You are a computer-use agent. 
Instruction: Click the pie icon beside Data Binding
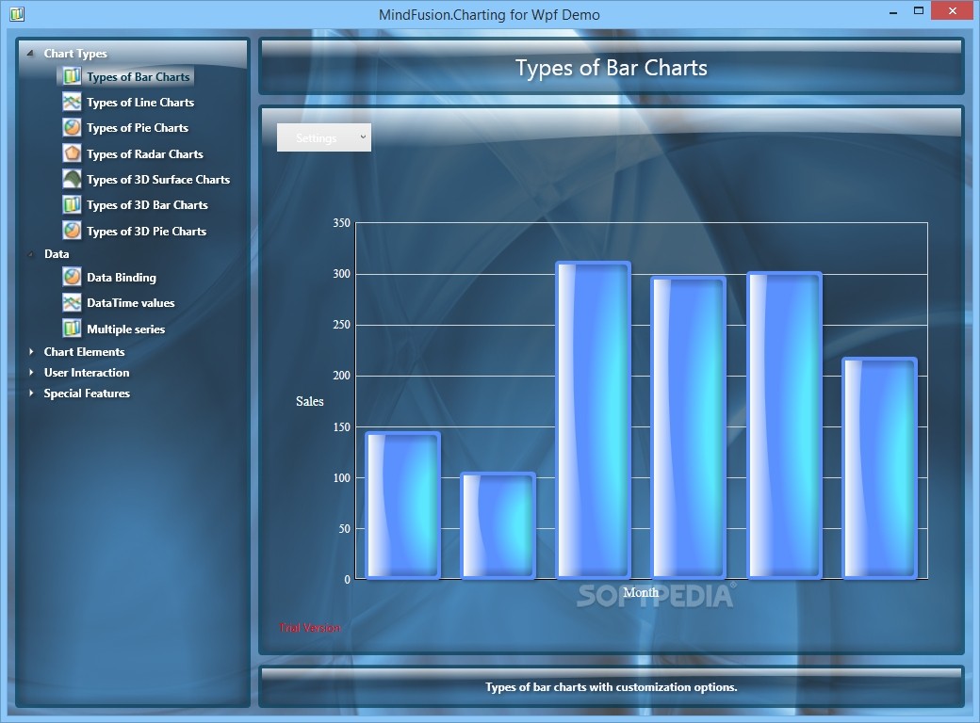72,277
